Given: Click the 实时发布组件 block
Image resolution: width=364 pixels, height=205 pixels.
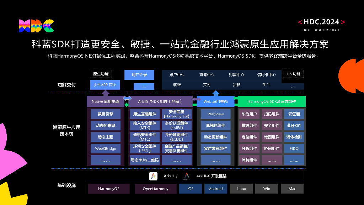Looking at the screenshot, I should (x=216, y=148).
